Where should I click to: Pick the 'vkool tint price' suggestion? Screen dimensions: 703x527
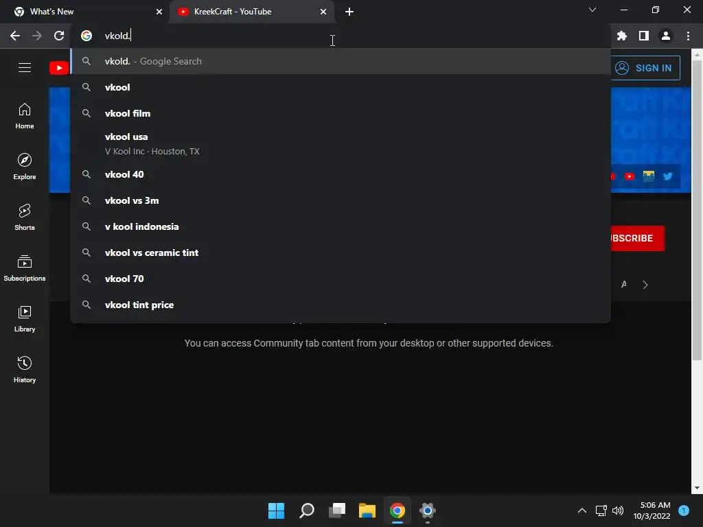click(341, 305)
